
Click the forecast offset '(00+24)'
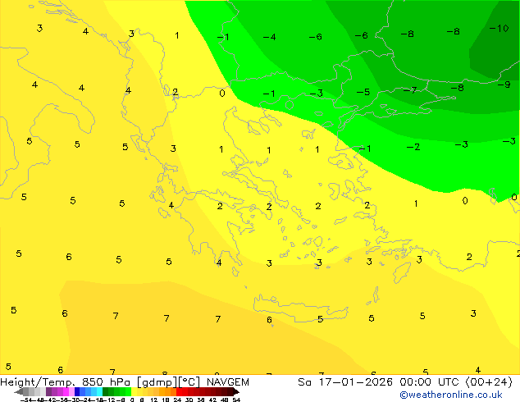pyautogui.click(x=489, y=382)
